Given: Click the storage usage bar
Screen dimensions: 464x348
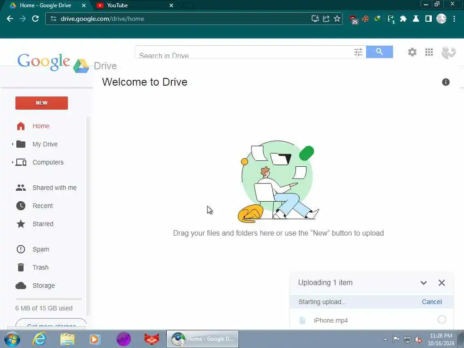Looking at the screenshot, I should tap(48, 299).
